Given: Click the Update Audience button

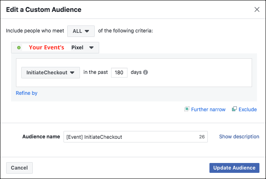Looking at the screenshot, I should 234,168.
